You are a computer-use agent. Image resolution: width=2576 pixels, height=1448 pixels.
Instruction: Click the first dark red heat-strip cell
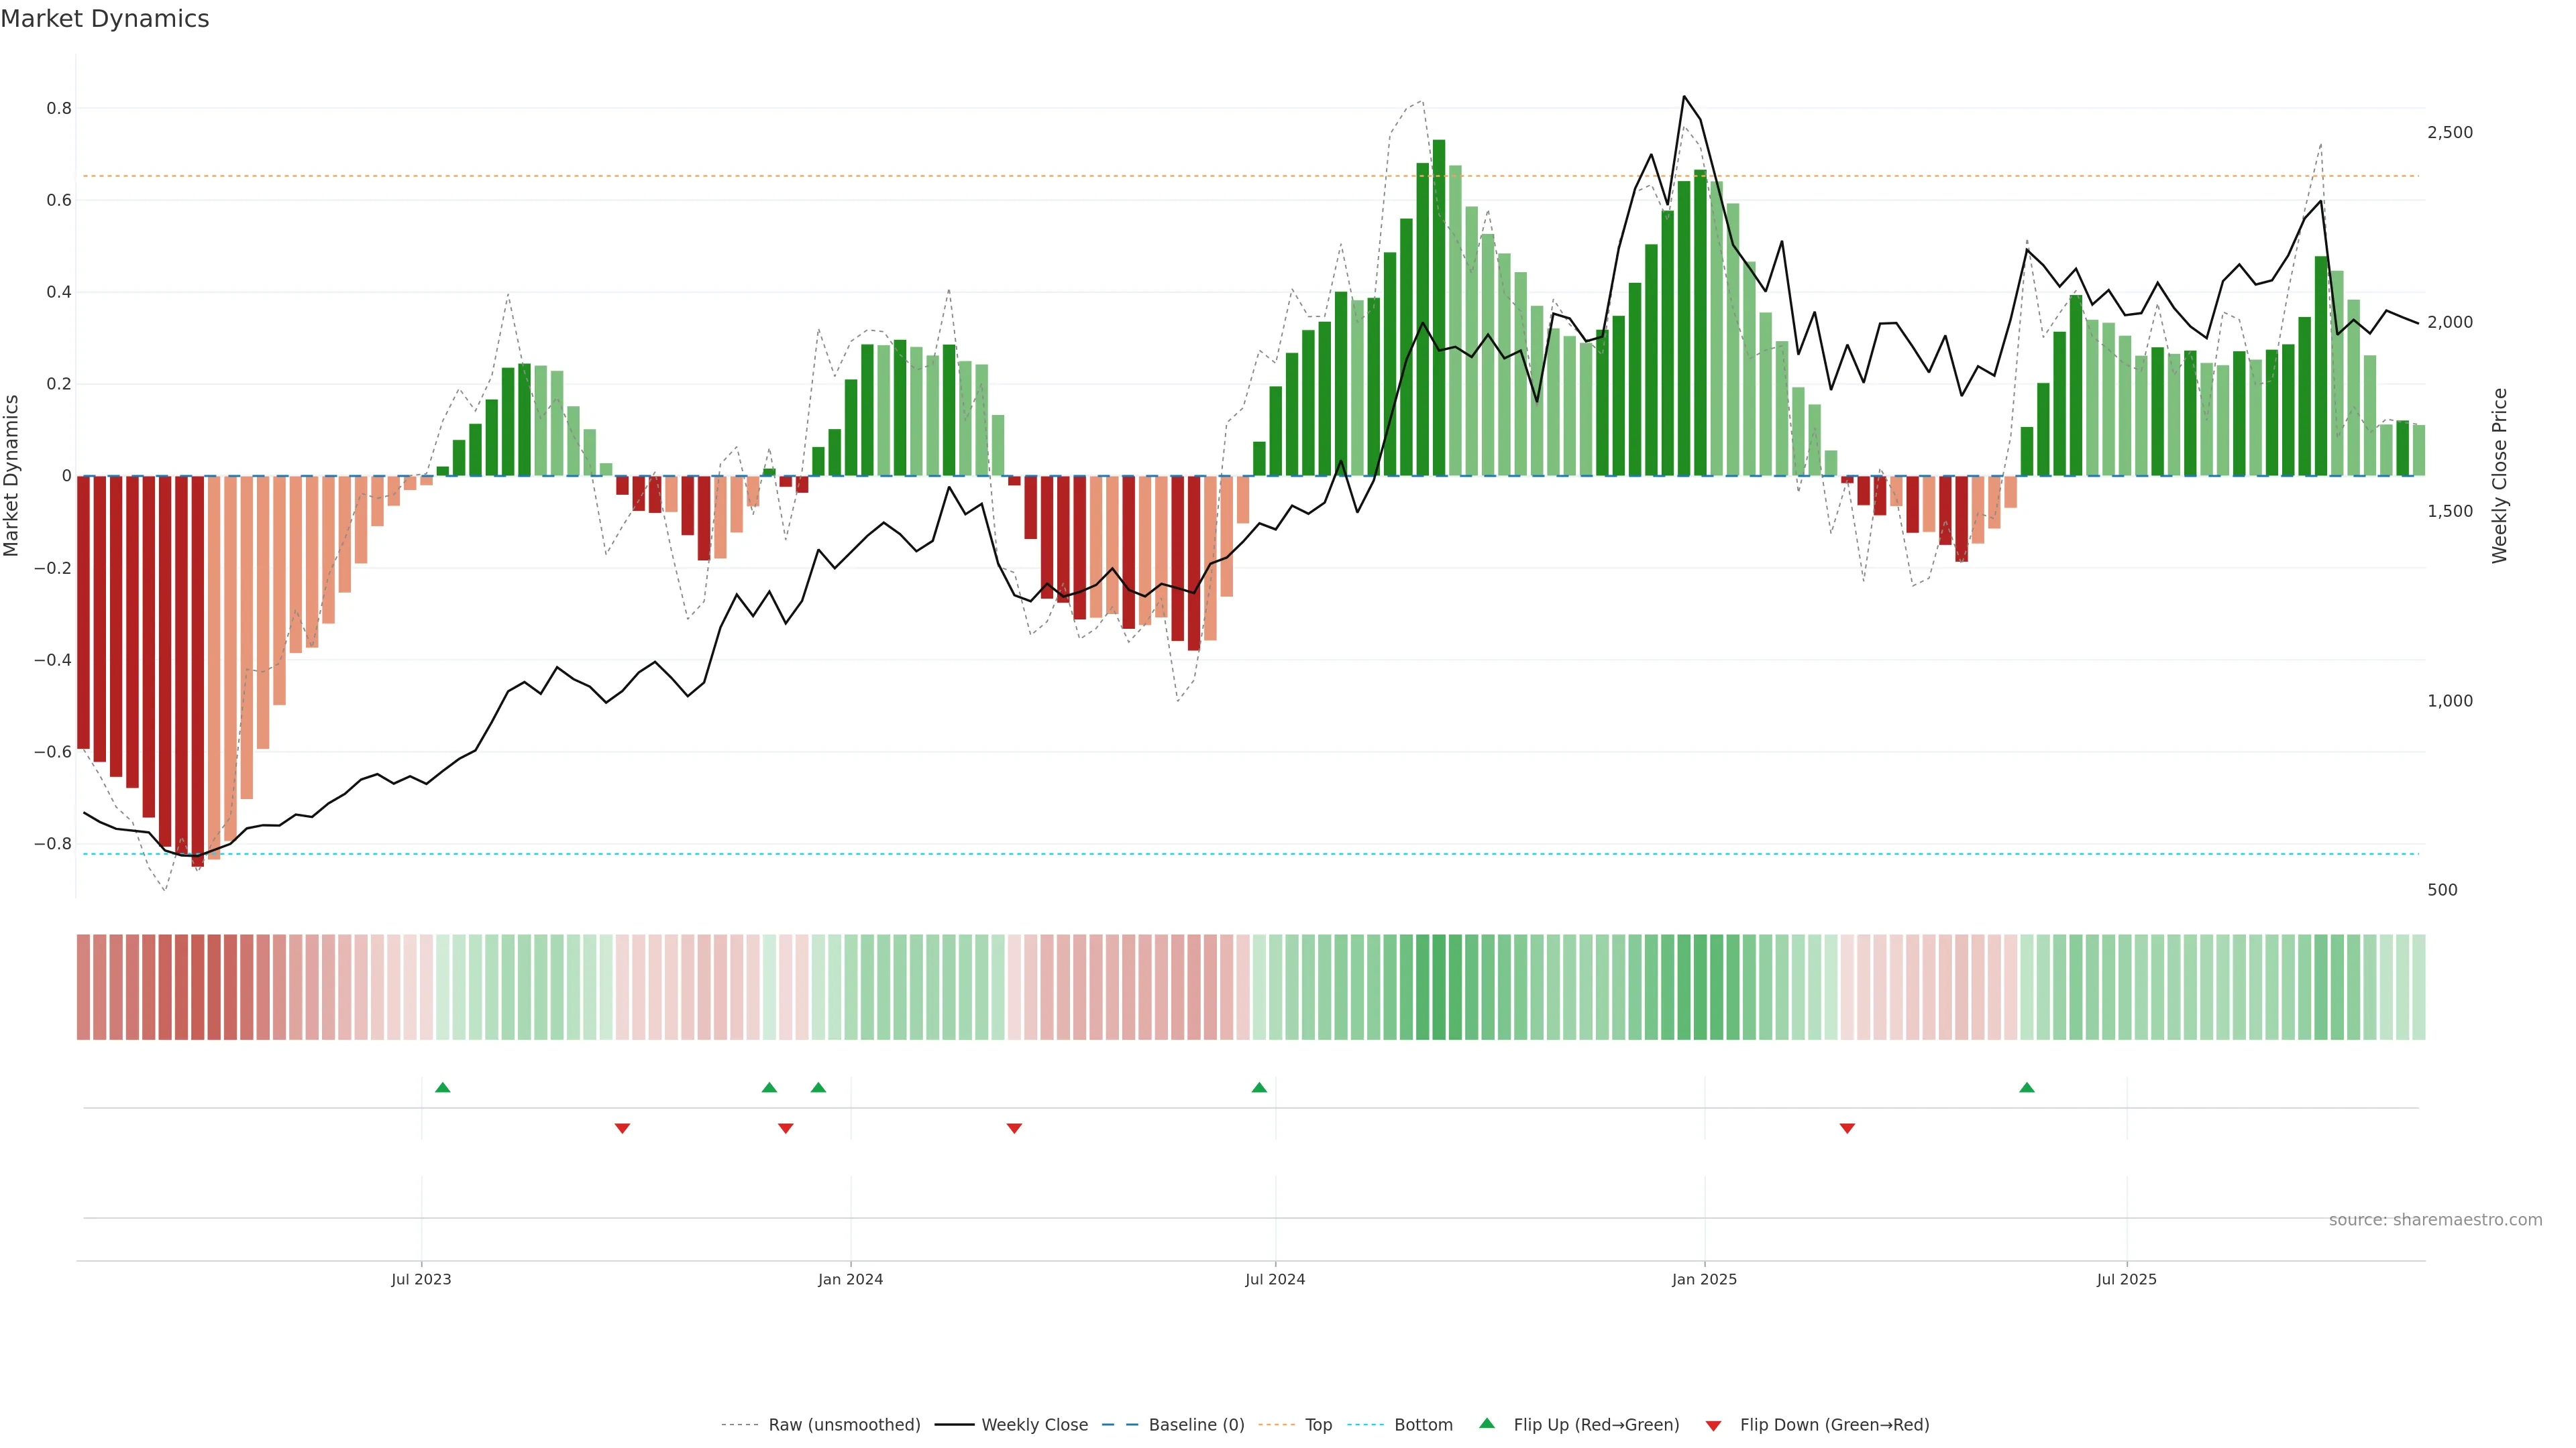84,986
